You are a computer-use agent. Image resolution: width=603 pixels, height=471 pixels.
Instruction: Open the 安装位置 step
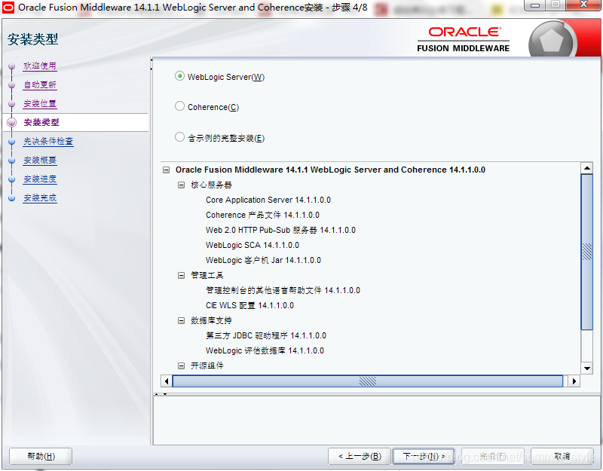pyautogui.click(x=40, y=103)
